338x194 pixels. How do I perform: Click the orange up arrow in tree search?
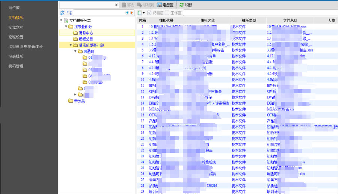(131, 13)
